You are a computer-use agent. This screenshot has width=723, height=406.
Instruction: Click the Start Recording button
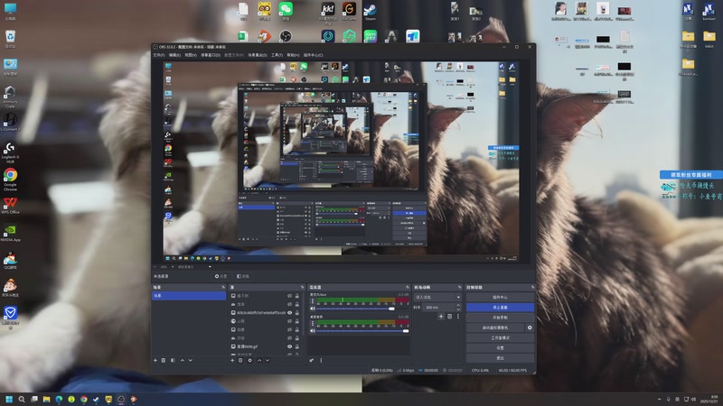[x=501, y=318]
